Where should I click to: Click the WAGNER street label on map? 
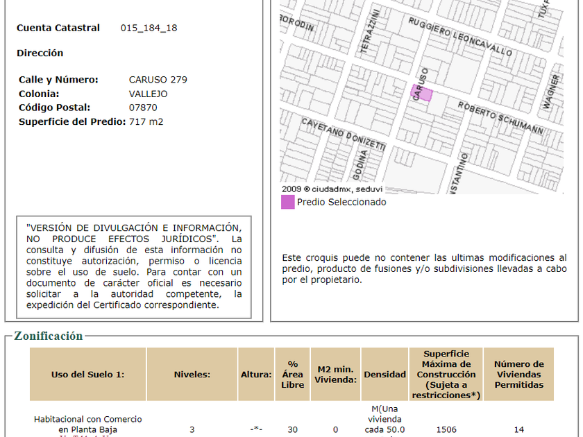551,92
